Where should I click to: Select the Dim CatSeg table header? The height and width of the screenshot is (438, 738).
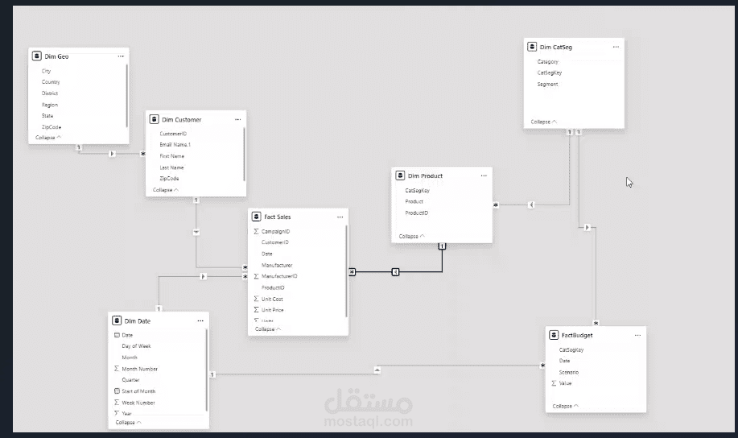pos(574,47)
